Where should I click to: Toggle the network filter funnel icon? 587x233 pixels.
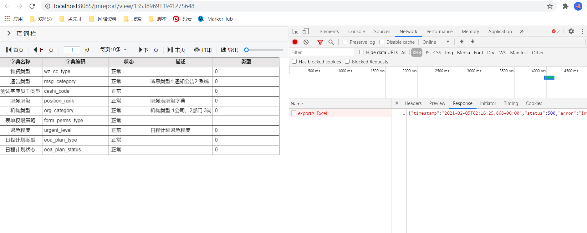(320, 42)
